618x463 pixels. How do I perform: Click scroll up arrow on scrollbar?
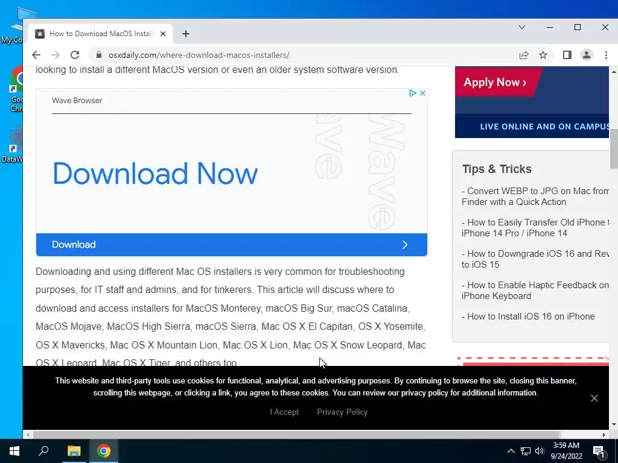coord(614,72)
